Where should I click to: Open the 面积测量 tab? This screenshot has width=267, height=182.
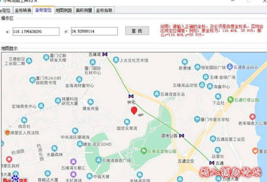pos(84,10)
